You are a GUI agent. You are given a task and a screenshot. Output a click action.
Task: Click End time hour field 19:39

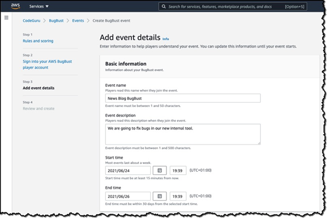[x=178, y=196]
